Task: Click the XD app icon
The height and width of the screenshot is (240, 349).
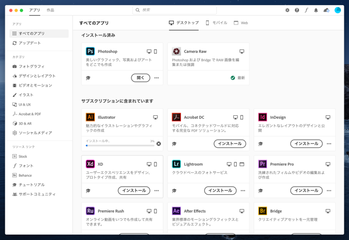Action: point(90,164)
